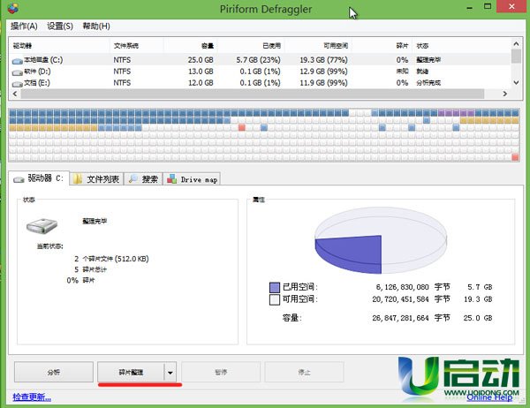Switch to the 文件列表 tab

coord(96,179)
